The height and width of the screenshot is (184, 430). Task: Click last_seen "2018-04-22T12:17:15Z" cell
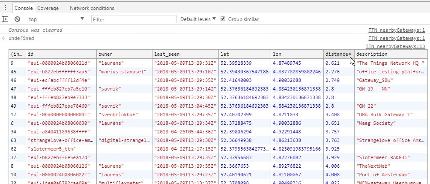185,149
